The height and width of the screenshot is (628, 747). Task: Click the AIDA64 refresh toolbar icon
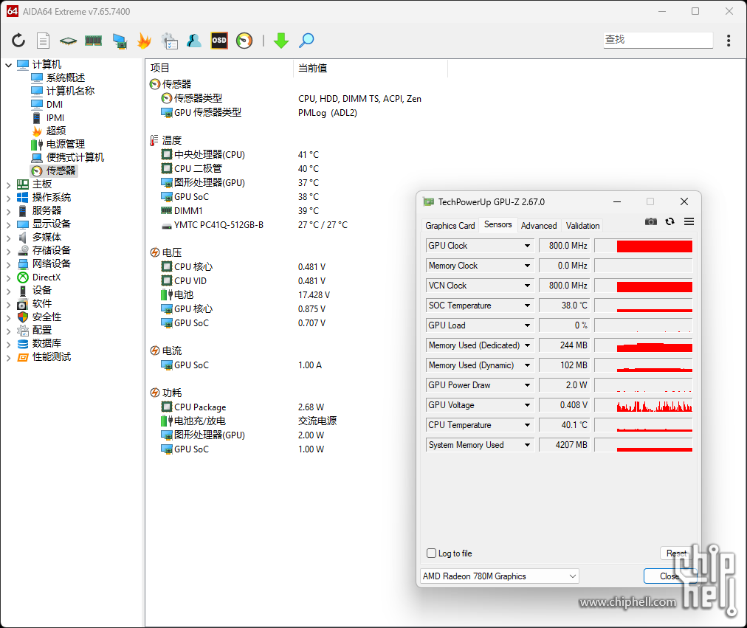[18, 41]
